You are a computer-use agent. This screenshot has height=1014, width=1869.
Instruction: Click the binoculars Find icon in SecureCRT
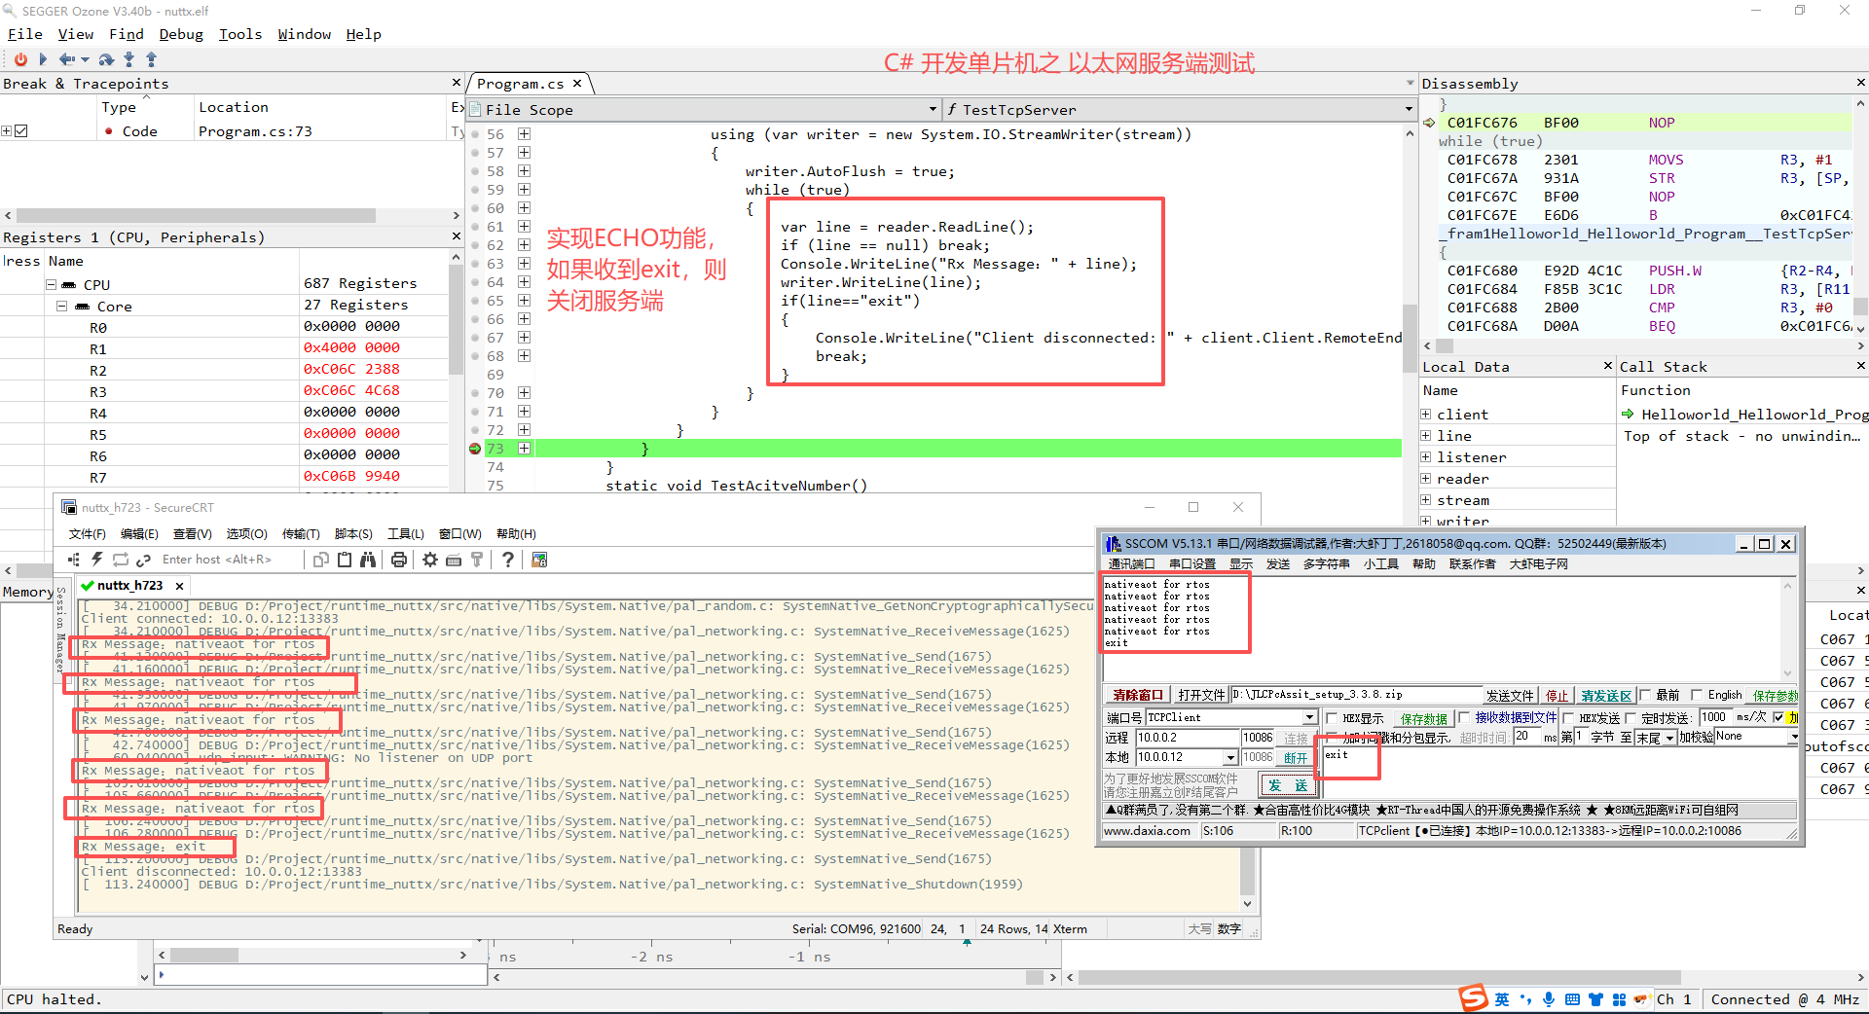click(368, 560)
